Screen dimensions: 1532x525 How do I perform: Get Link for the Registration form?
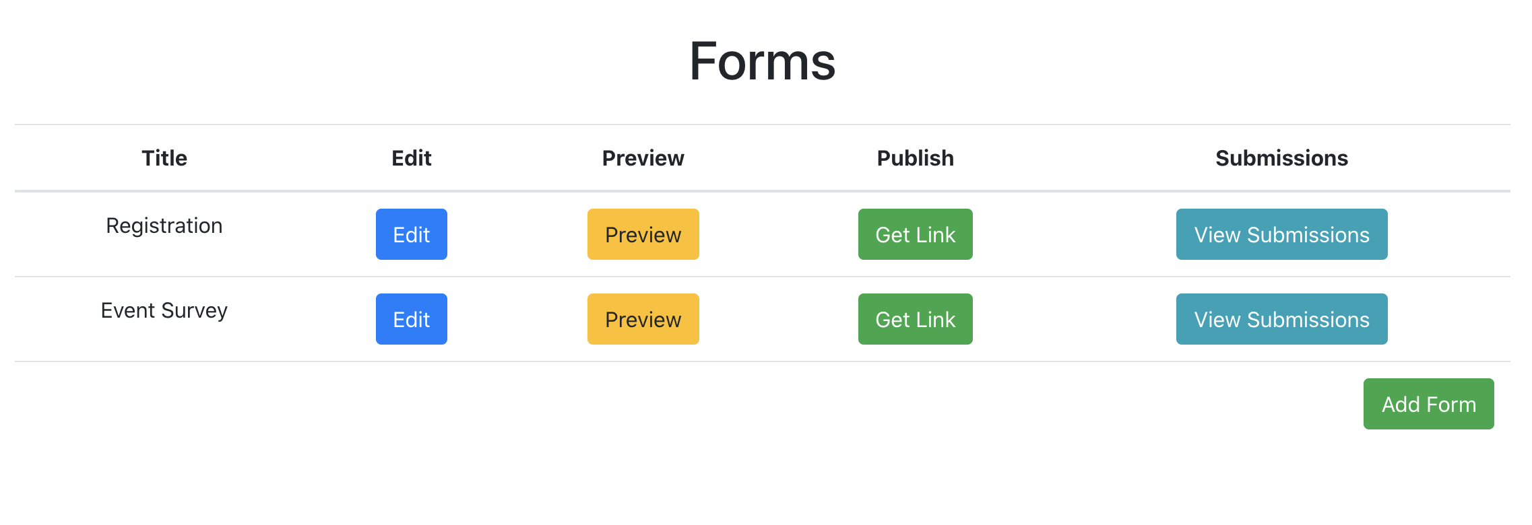pyautogui.click(x=915, y=234)
